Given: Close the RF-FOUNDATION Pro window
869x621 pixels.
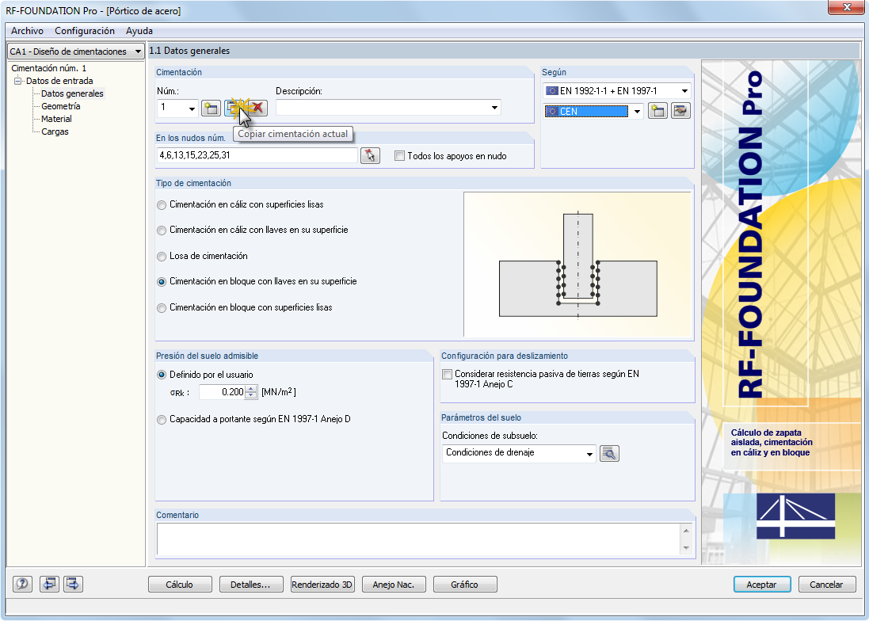Looking at the screenshot, I should [x=846, y=6].
